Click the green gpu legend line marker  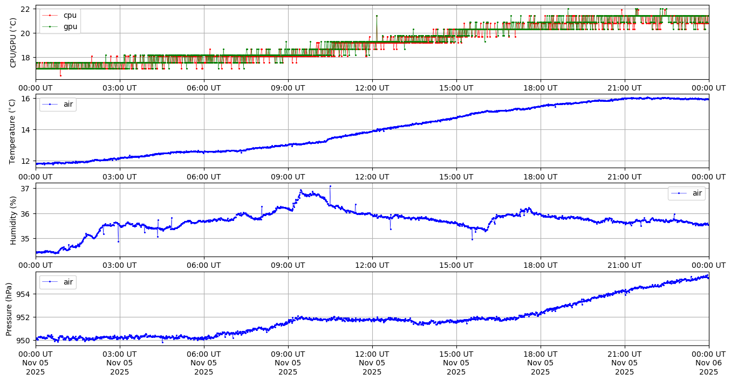tap(50, 26)
